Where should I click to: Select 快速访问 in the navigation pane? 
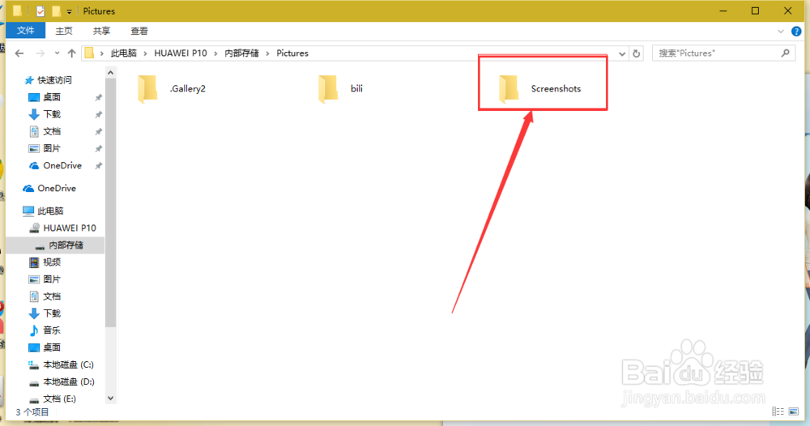[54, 80]
